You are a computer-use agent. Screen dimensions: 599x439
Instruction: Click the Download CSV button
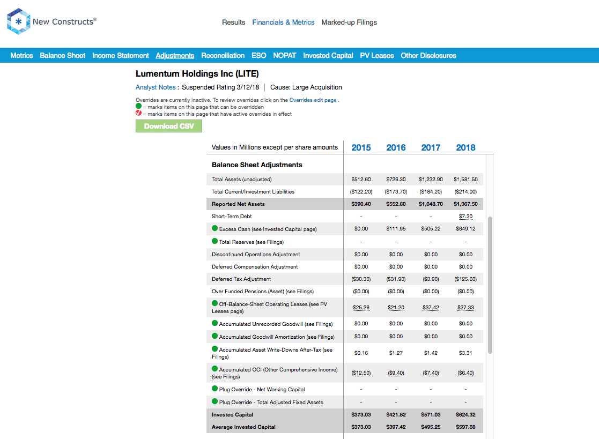169,126
